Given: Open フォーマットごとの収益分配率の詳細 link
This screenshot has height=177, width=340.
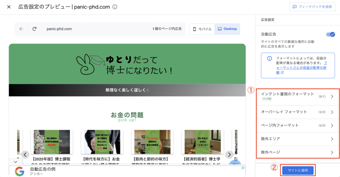Looking at the screenshot, I should pos(301,68).
